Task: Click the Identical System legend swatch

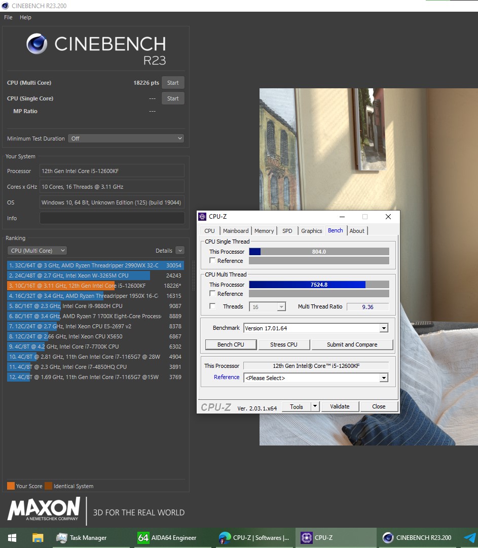Action: point(49,486)
